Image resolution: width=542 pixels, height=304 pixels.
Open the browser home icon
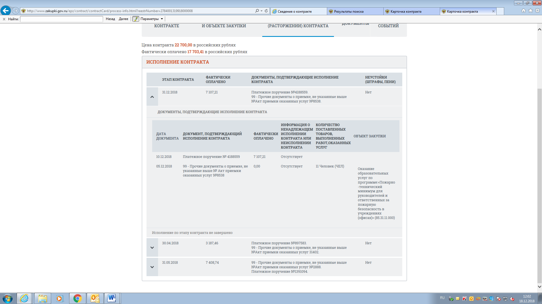click(x=524, y=11)
